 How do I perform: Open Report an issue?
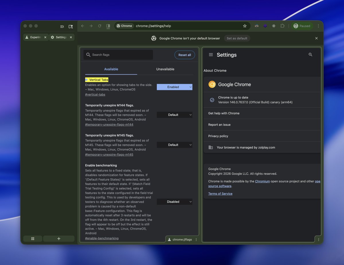click(x=262, y=125)
